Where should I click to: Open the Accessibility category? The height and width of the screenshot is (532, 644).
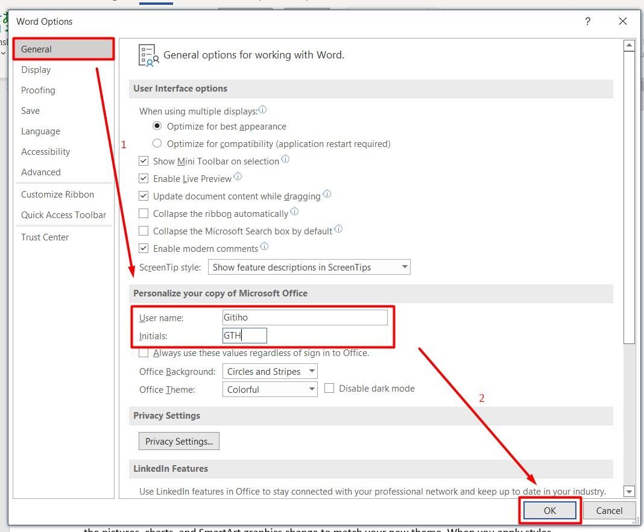[x=63, y=152]
